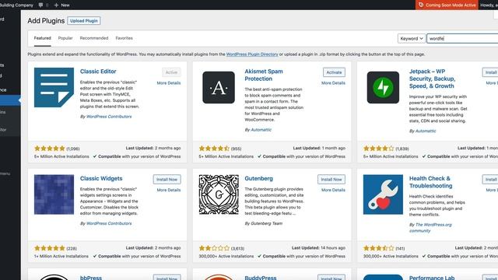Open the Classic Widgets title link
Screen dimensions: 498x280
(x=101, y=178)
